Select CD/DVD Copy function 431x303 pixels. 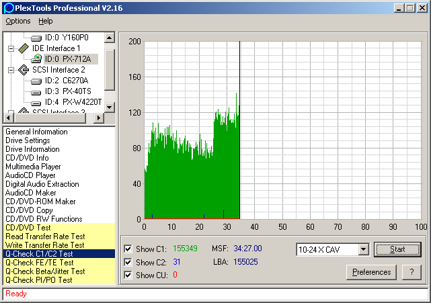coord(29,210)
